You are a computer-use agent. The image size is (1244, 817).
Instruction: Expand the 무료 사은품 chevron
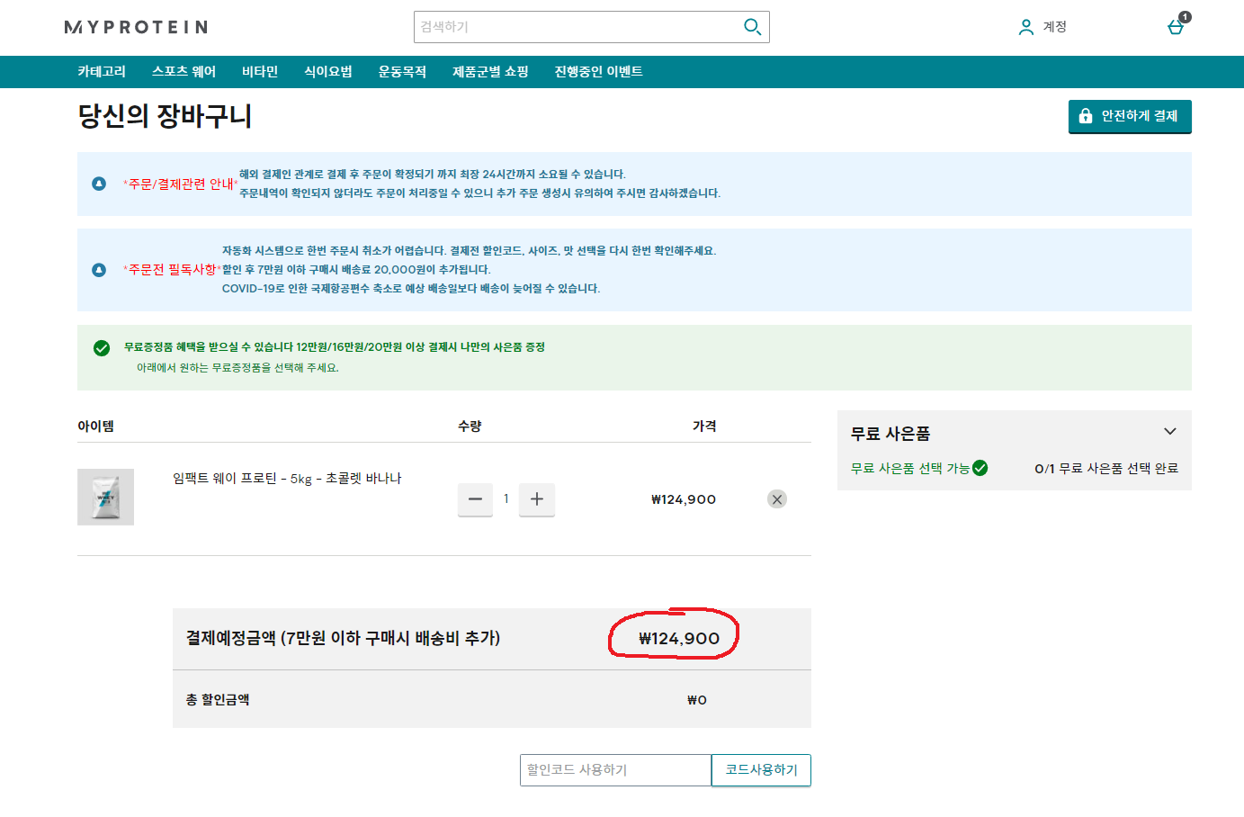coord(1170,431)
